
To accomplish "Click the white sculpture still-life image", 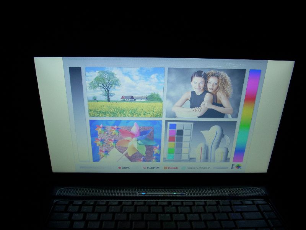I will (200, 141).
